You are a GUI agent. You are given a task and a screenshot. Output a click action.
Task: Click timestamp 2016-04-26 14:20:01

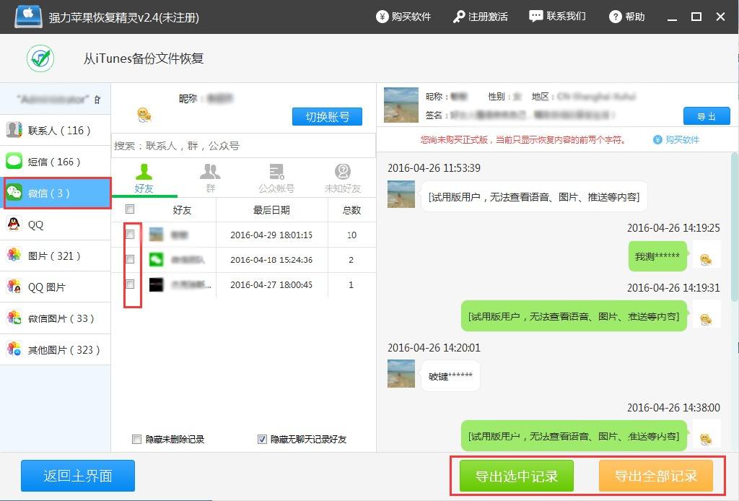434,348
